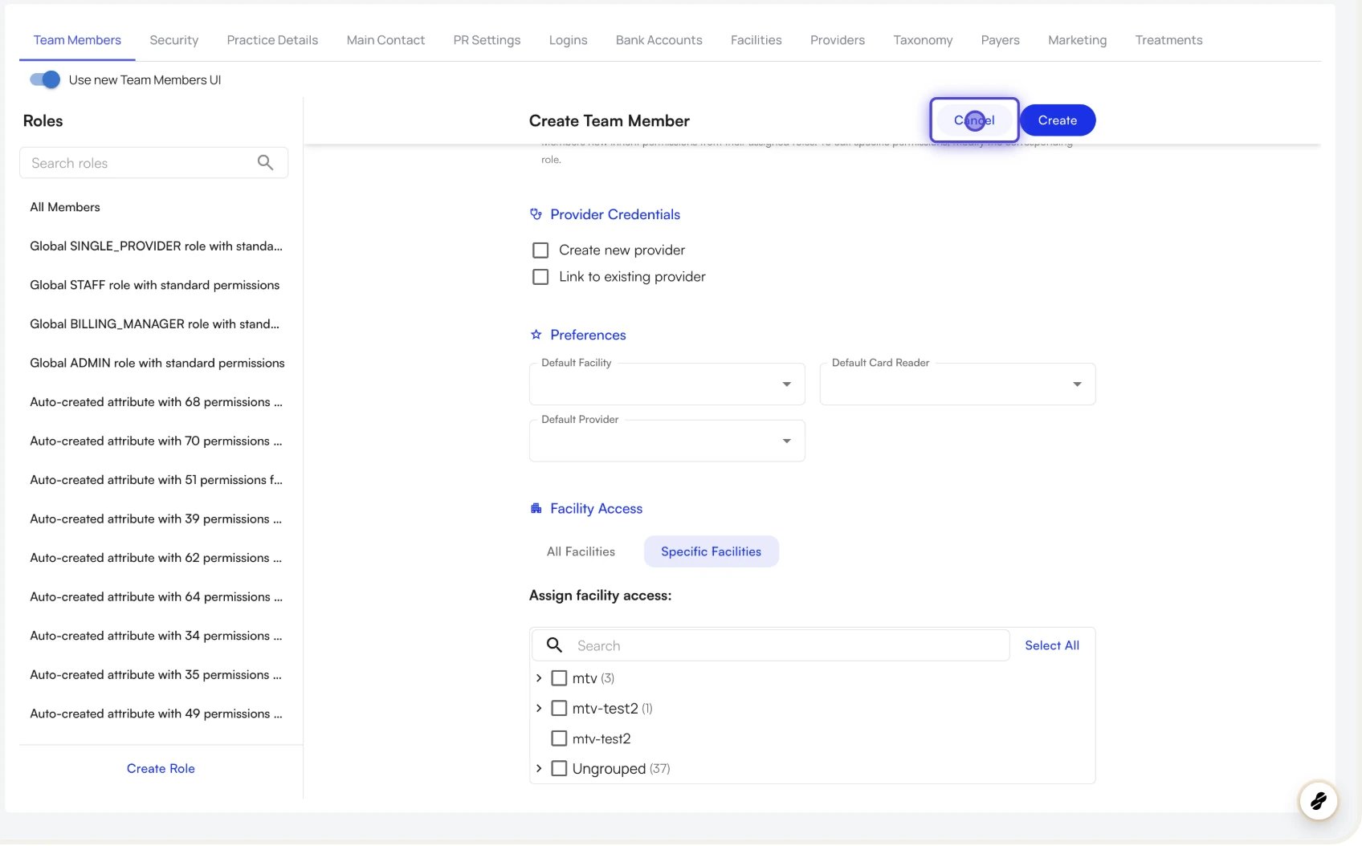The image size is (1362, 846).
Task: Check the mtv (3) facility checkbox
Action: [559, 678]
